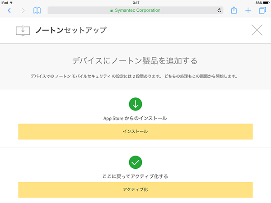Screen dimensions: 271x203
Task: Select heading デバイスにノートン製品を追加する
Action: tap(135, 61)
